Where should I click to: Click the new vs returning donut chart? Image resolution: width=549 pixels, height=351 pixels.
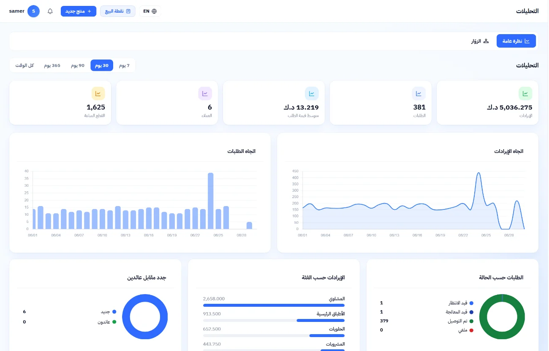tap(145, 316)
